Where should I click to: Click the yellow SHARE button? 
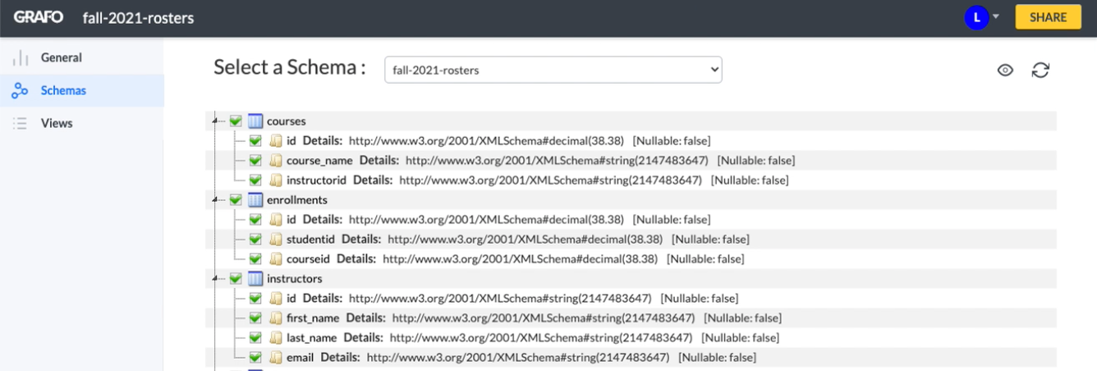click(1049, 17)
